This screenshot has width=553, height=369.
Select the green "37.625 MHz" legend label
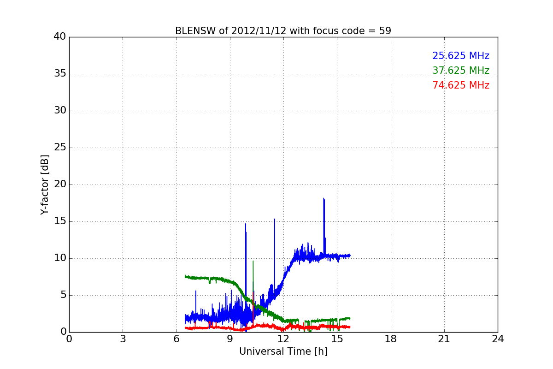tap(461, 71)
